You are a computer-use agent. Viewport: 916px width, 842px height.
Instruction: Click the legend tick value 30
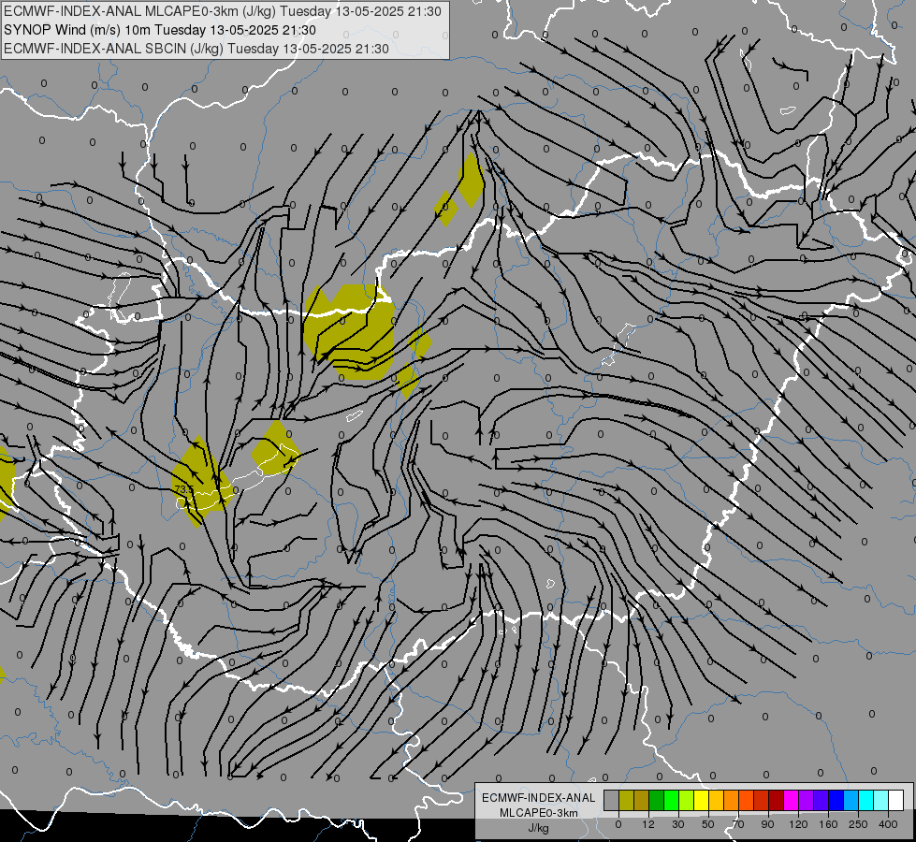[678, 824]
